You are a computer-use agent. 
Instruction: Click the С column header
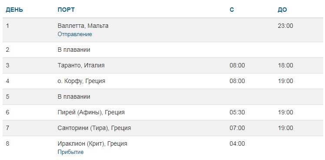232,10
